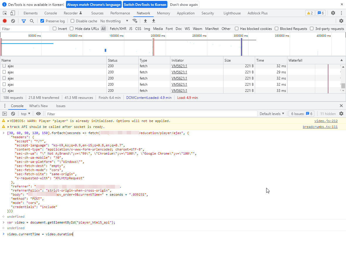The width and height of the screenshot is (346, 272).
Task: Click the DevTools info icon
Action: point(4,4)
